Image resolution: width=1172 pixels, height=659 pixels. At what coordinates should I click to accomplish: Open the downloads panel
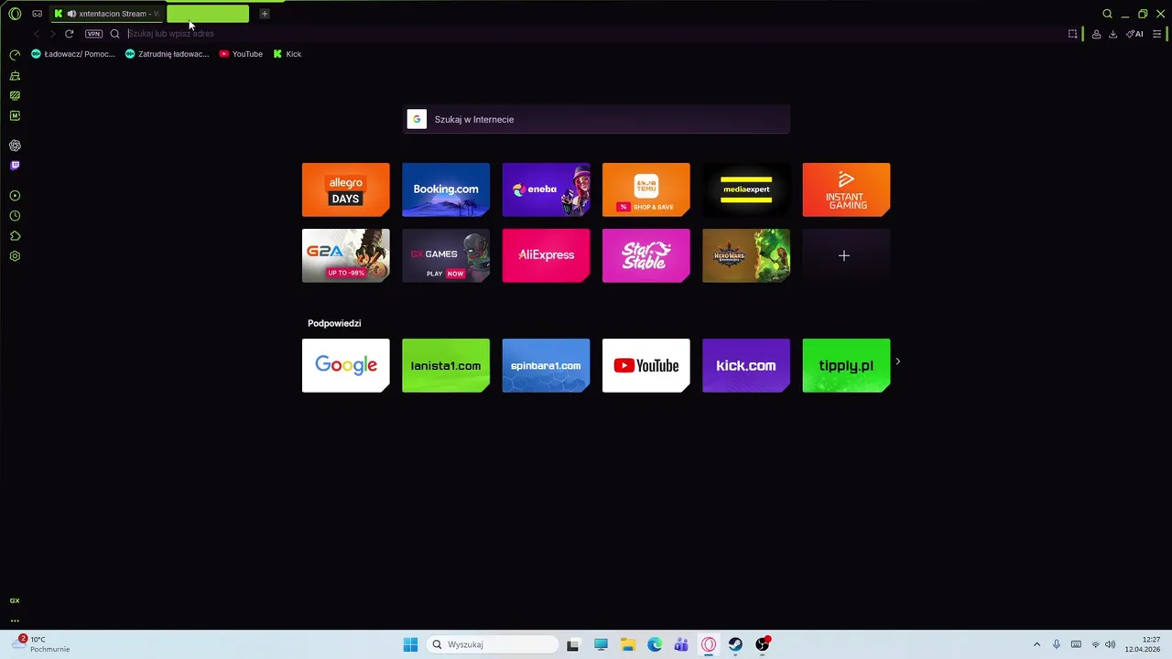point(1112,34)
